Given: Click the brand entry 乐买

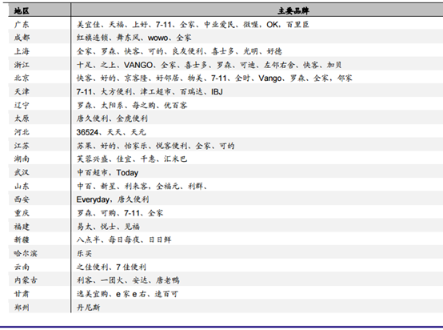Looking at the screenshot, I should pyautogui.click(x=84, y=253).
